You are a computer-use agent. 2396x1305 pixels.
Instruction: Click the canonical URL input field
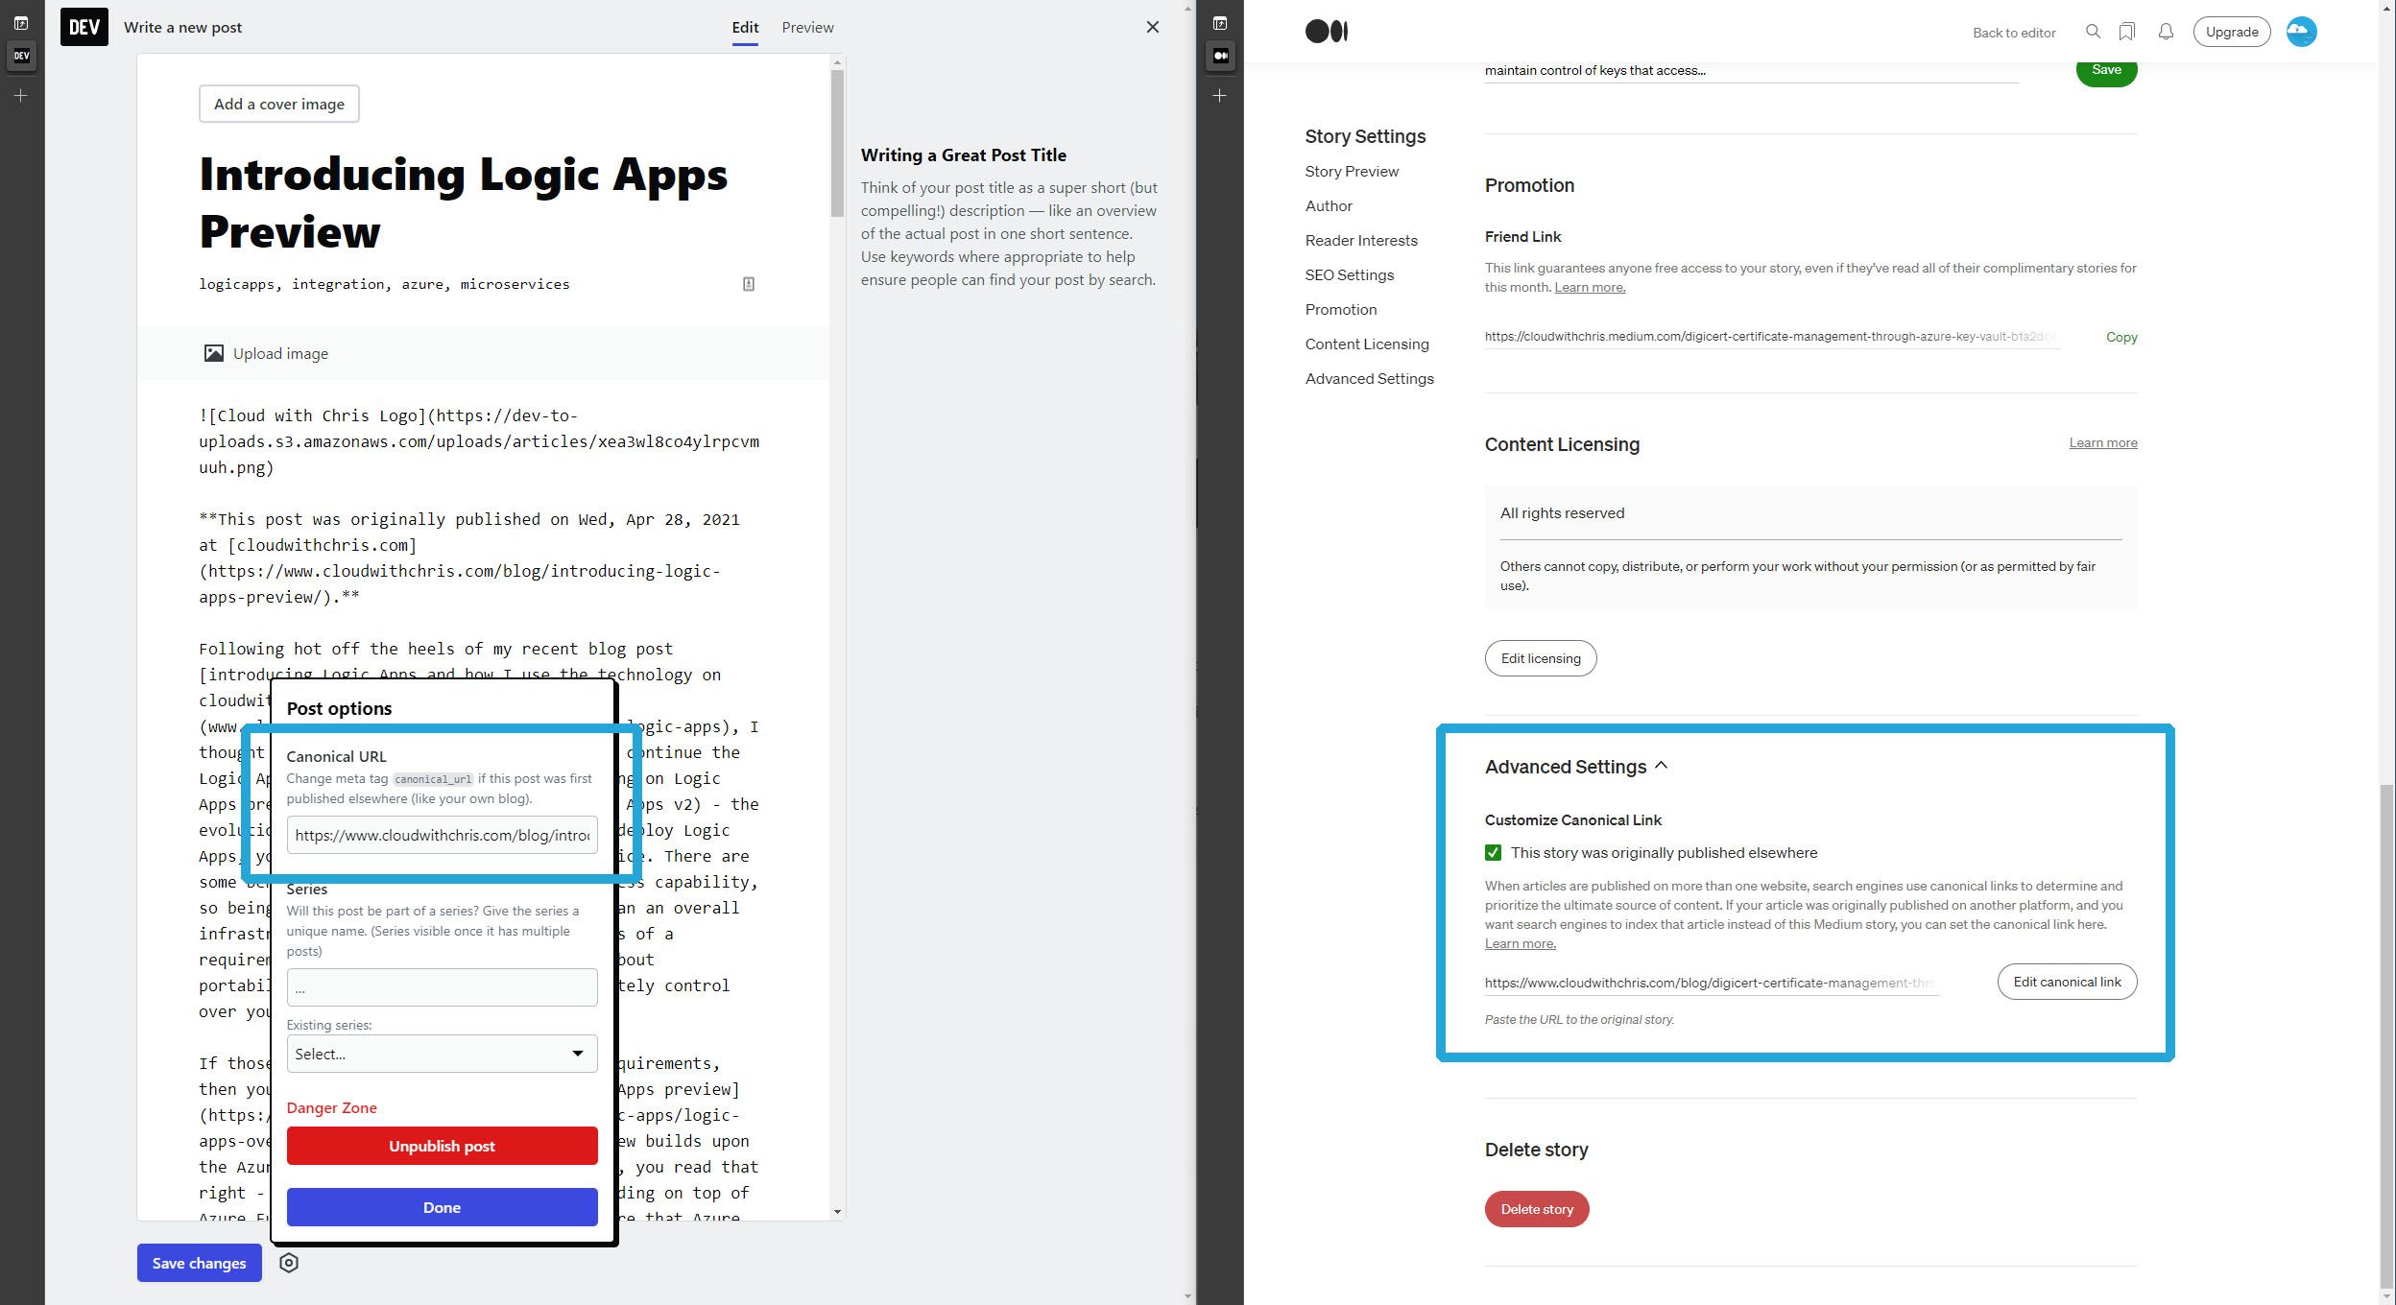(441, 834)
